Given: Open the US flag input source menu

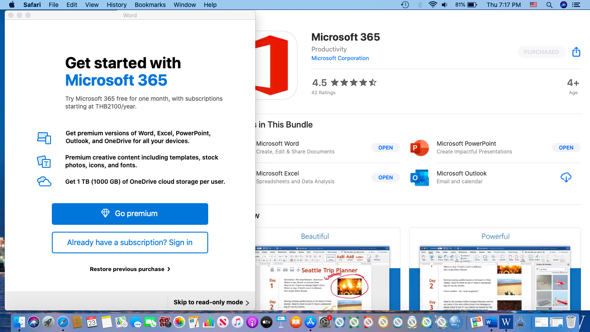Looking at the screenshot, I should tap(533, 5).
